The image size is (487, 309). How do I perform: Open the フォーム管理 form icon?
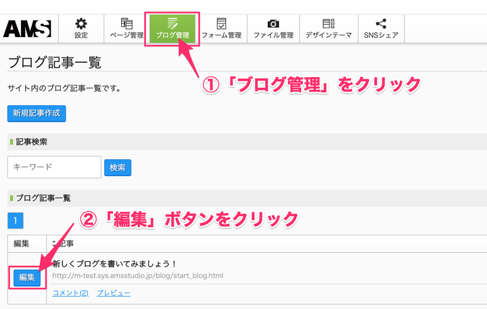click(221, 29)
